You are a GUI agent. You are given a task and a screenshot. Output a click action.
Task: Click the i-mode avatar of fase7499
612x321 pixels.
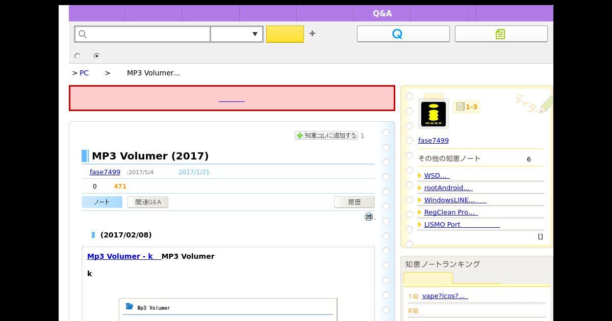[433, 114]
